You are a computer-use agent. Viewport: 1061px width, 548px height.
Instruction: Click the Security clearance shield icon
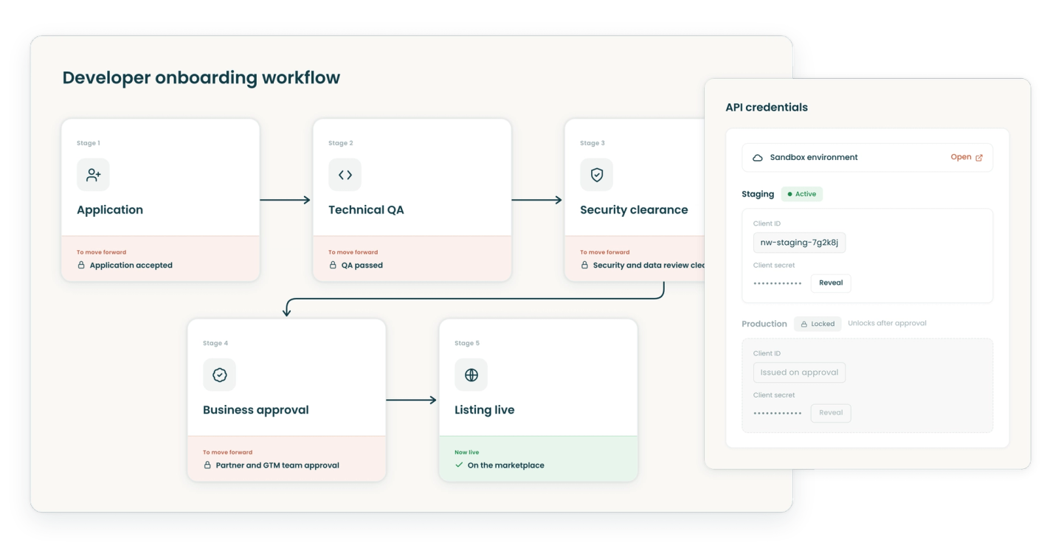(x=596, y=175)
